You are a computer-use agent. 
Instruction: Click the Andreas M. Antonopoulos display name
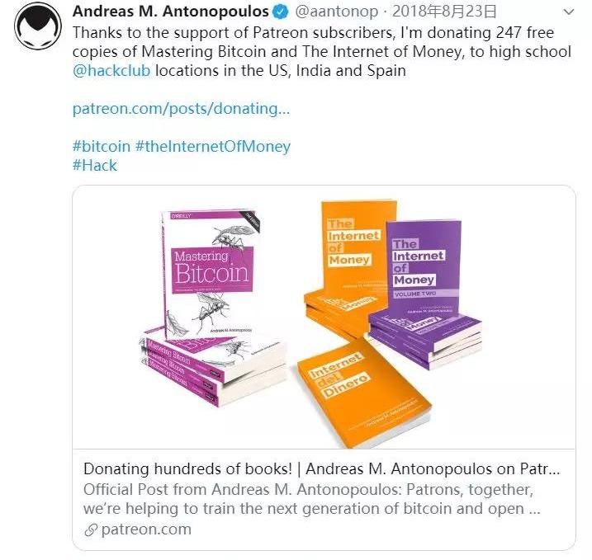click(x=171, y=12)
